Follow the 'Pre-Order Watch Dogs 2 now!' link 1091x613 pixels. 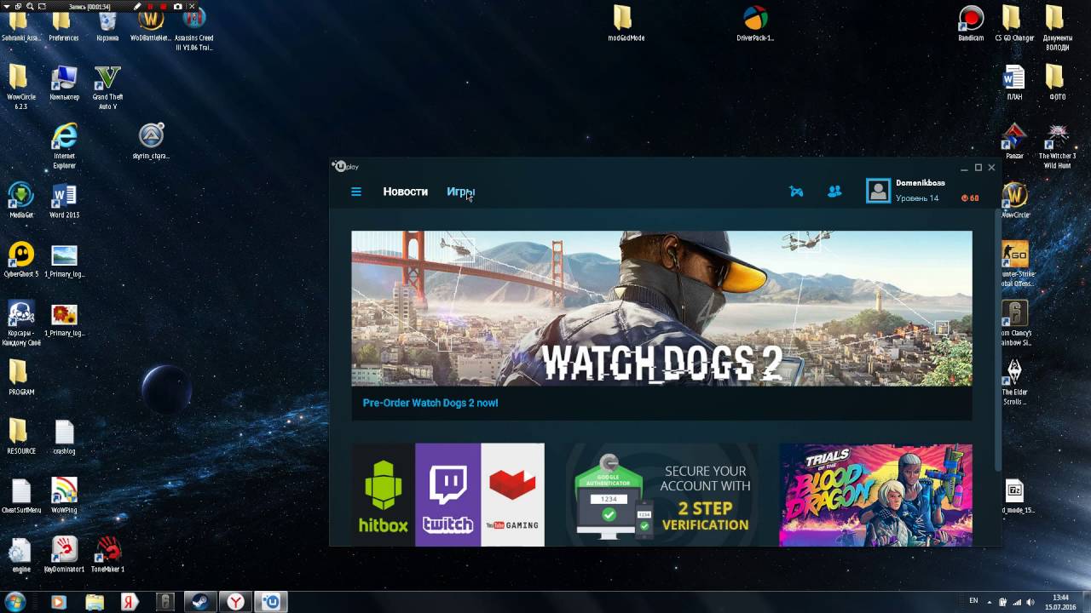(430, 403)
